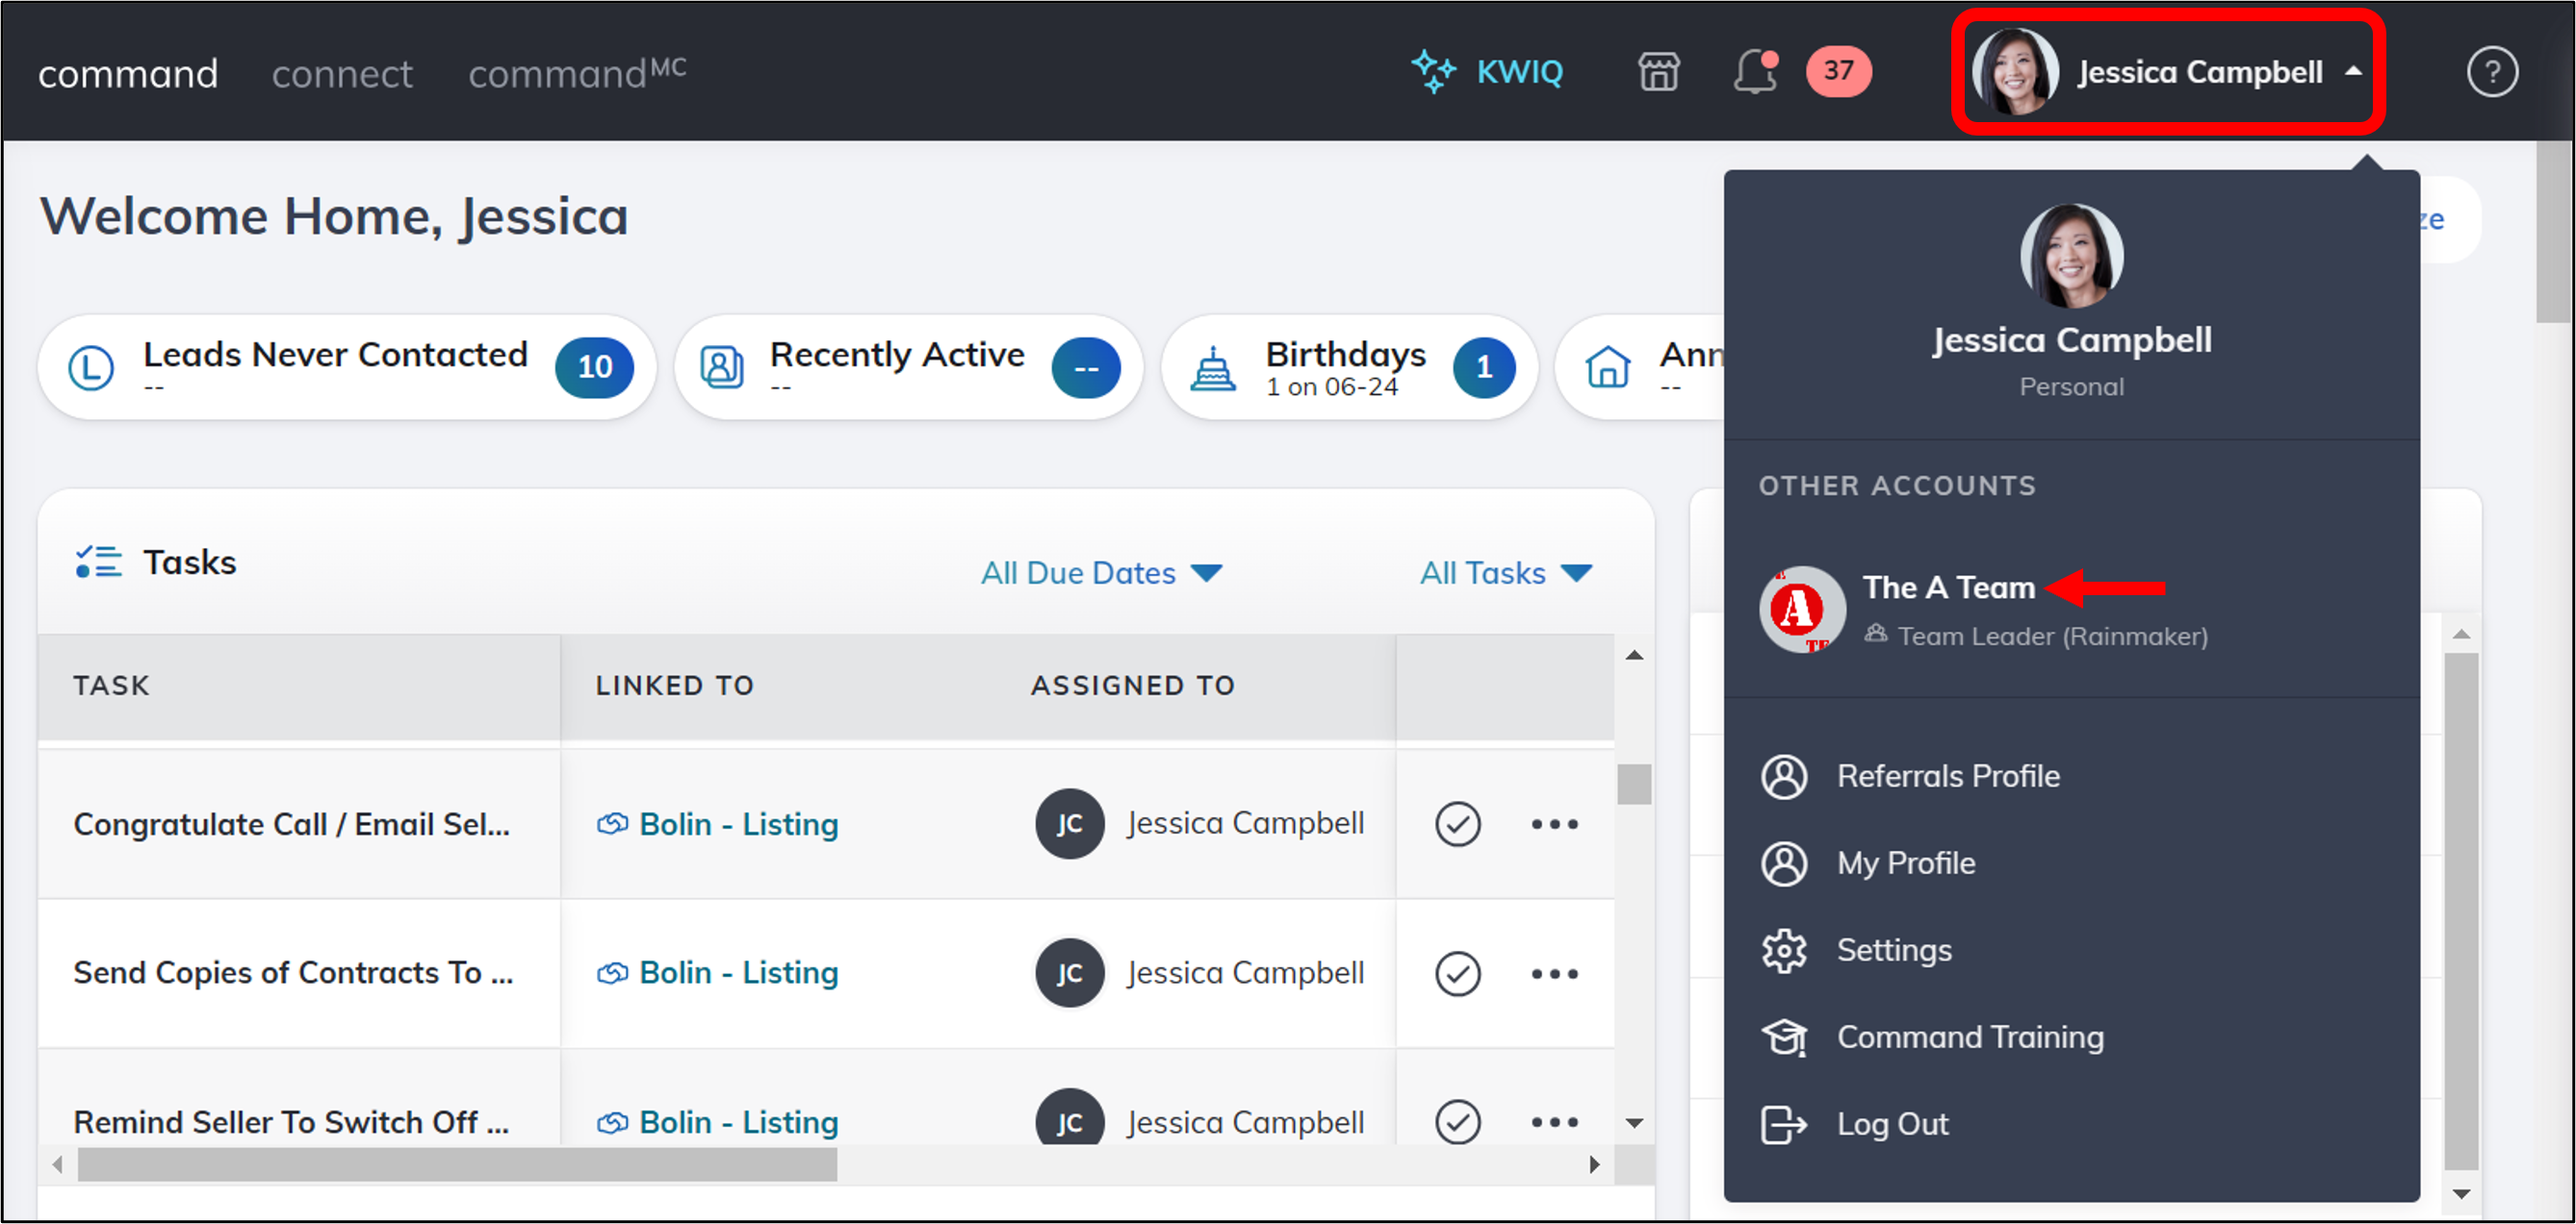Click the Tasks checklist icon
The width and height of the screenshot is (2576, 1224).
point(99,562)
